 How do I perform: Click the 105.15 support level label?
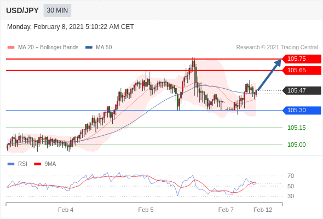(x=296, y=128)
